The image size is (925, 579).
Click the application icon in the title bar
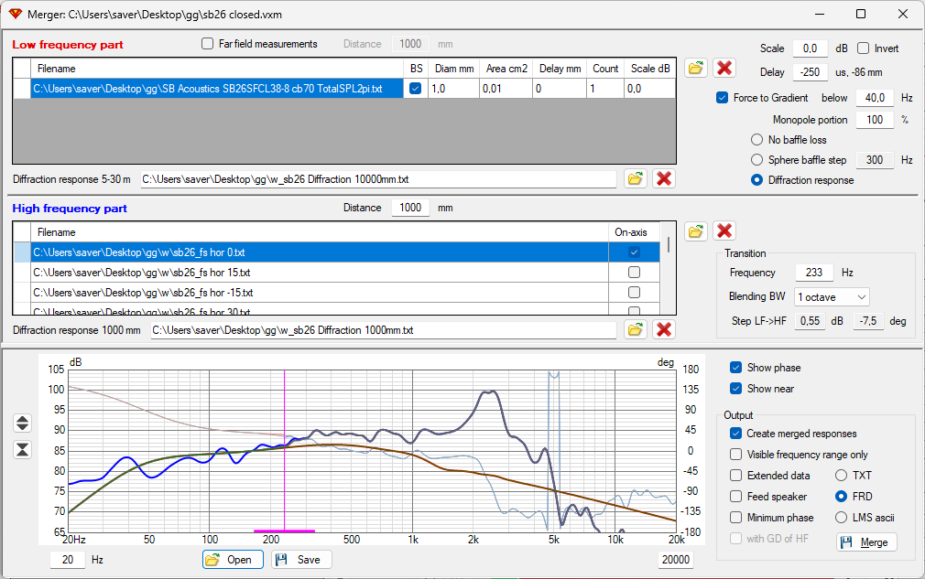tap(16, 14)
